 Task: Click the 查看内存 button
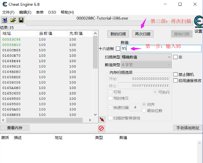point(15,128)
